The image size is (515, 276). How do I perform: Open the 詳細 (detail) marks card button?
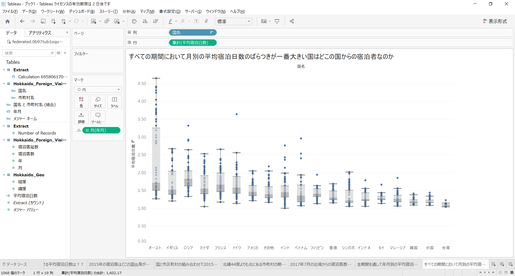tap(81, 118)
